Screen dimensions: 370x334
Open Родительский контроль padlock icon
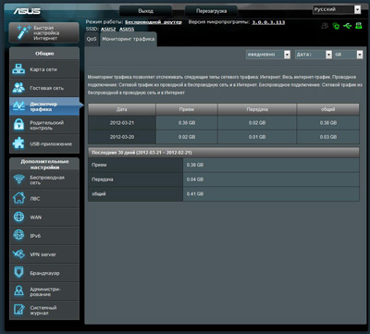[18, 125]
